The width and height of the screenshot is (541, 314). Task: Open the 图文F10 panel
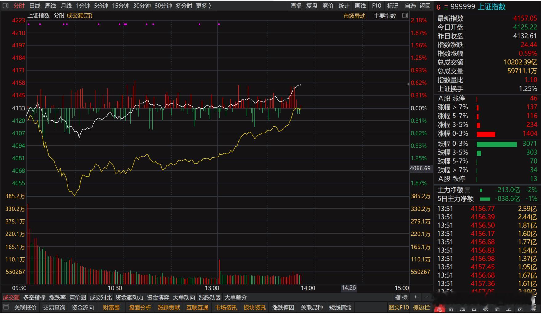pos(399,308)
